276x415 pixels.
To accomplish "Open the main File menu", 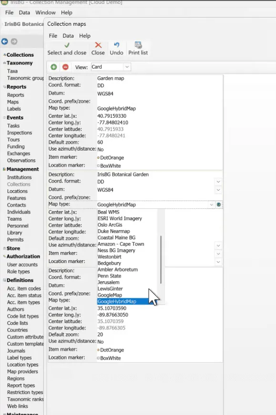I will [x=9, y=12].
